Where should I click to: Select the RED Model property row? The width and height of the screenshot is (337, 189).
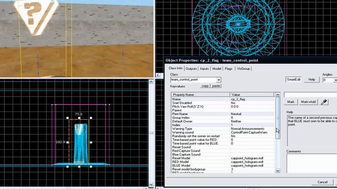click(x=223, y=162)
